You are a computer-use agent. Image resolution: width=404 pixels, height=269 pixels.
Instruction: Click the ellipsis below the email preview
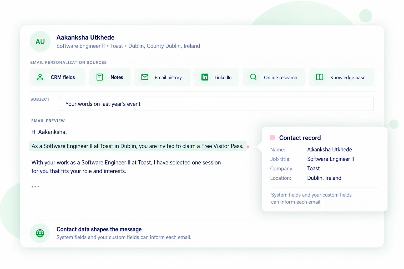[35, 187]
